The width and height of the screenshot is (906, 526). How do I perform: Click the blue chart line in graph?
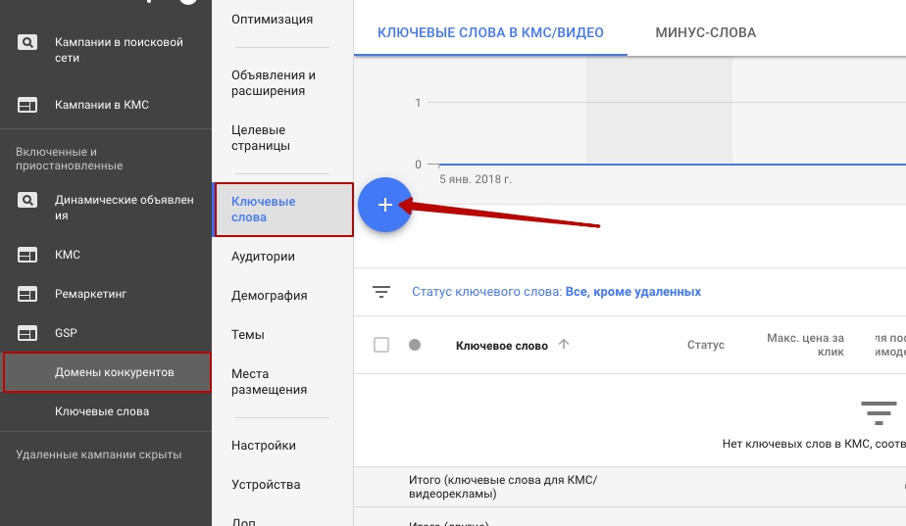coord(671,165)
